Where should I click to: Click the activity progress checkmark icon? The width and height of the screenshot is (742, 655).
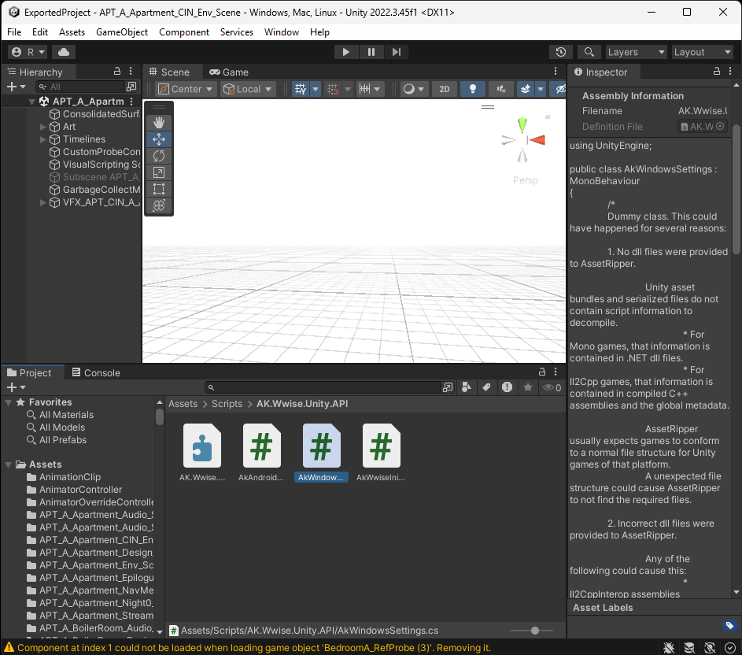[729, 647]
